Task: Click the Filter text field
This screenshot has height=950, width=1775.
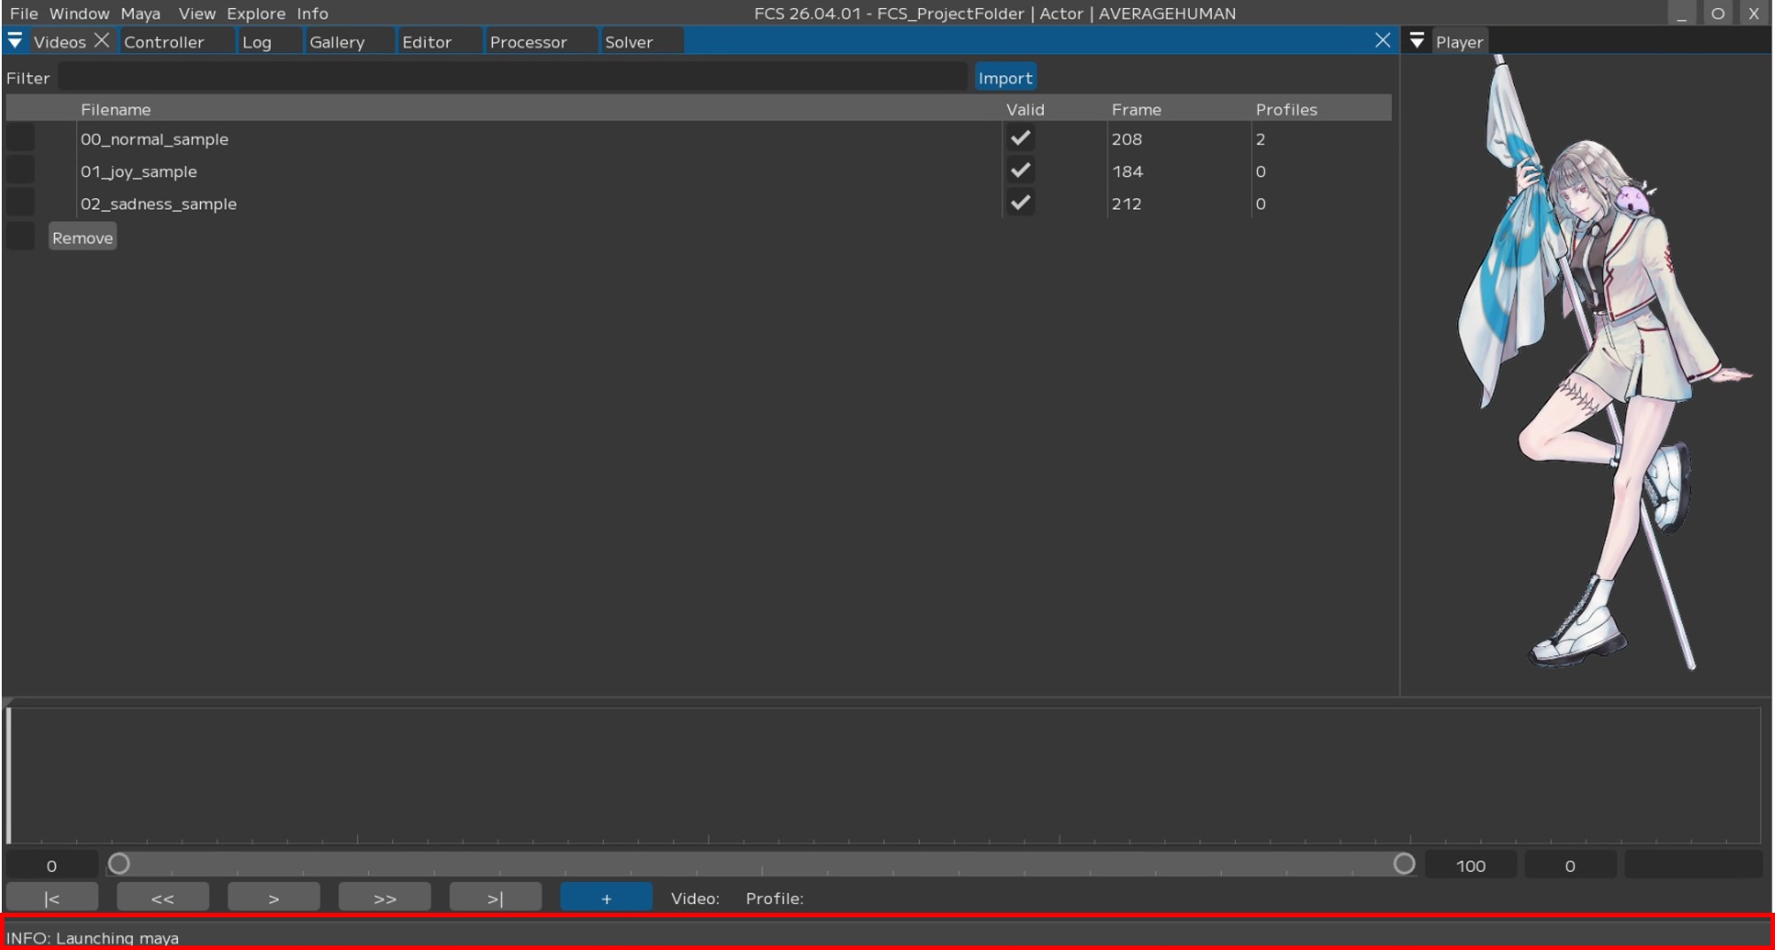Action: click(512, 78)
